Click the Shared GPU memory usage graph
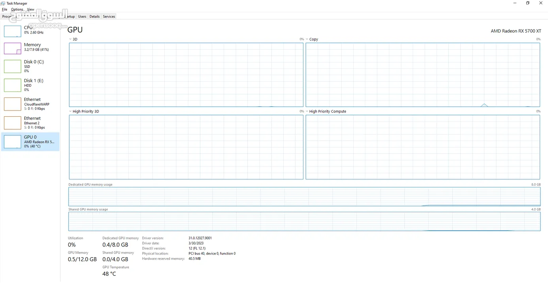 (304, 222)
